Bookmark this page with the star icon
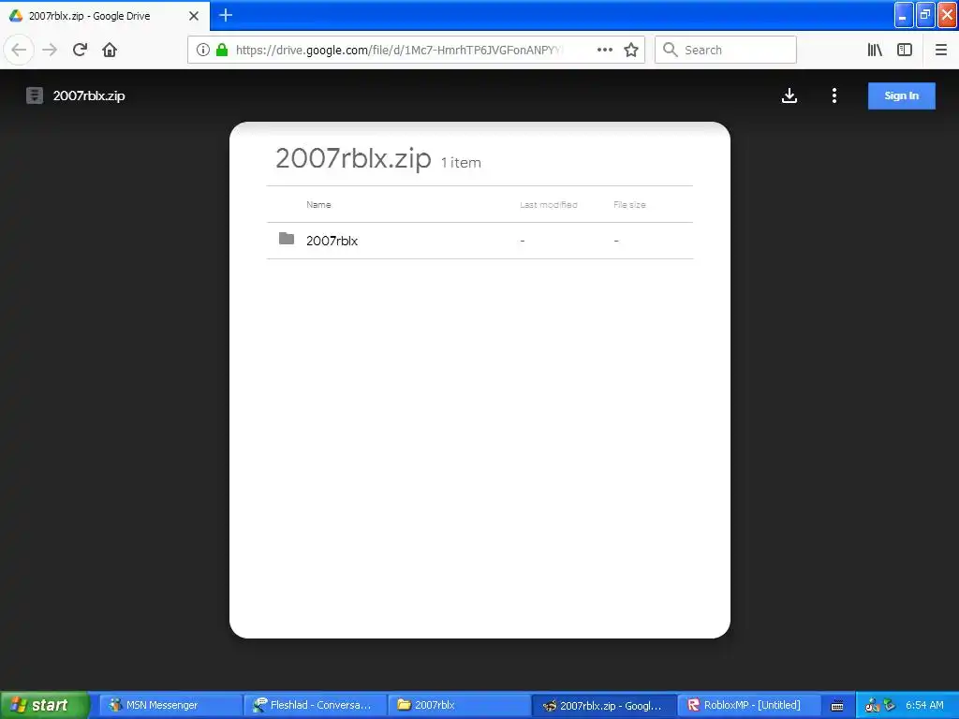This screenshot has height=719, width=959. pyautogui.click(x=631, y=50)
